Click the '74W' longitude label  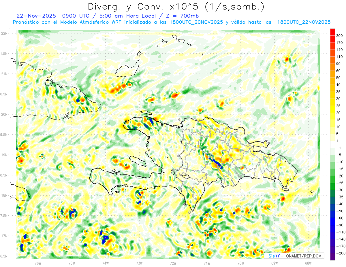pyautogui.click(x=106, y=263)
